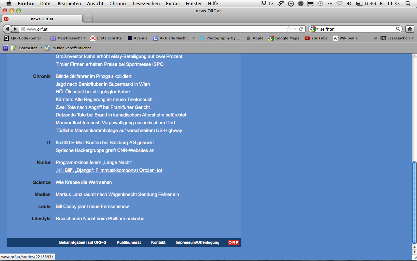417x261 pixels.
Task: Expand the Meistbesucht bookmarks folder
Action: 68,38
